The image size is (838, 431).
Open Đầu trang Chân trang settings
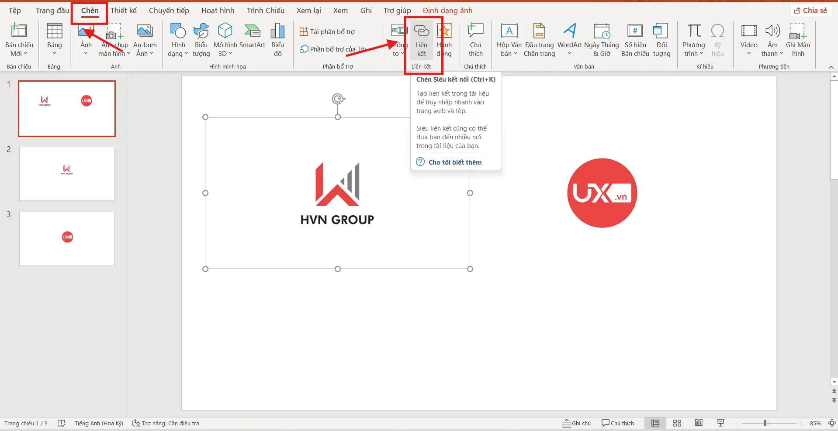(539, 39)
